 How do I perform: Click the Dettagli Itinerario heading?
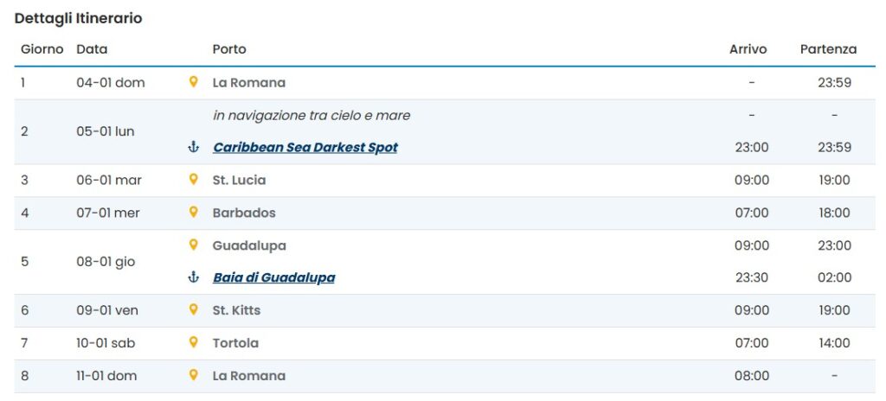[x=79, y=19]
